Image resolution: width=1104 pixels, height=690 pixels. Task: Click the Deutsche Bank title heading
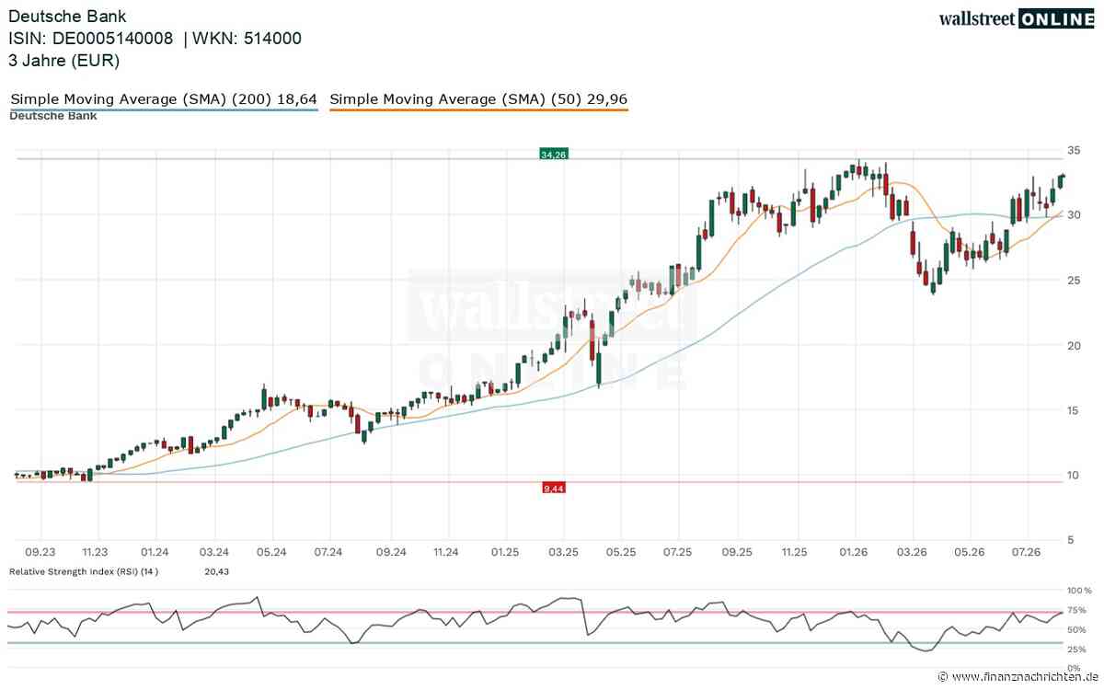pyautogui.click(x=68, y=17)
